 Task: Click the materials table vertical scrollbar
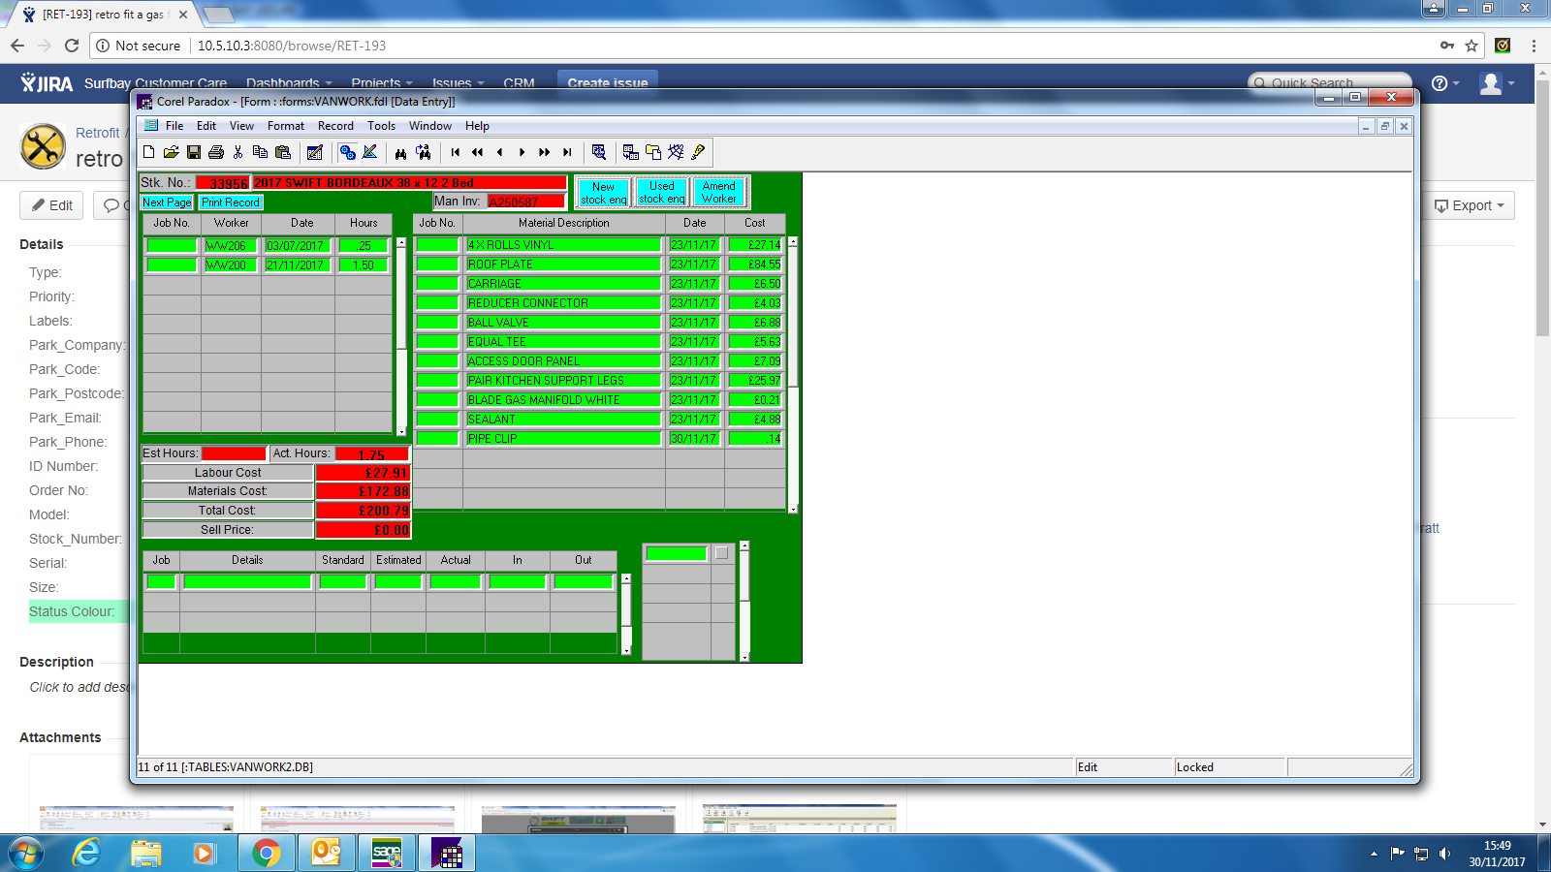[x=793, y=375]
